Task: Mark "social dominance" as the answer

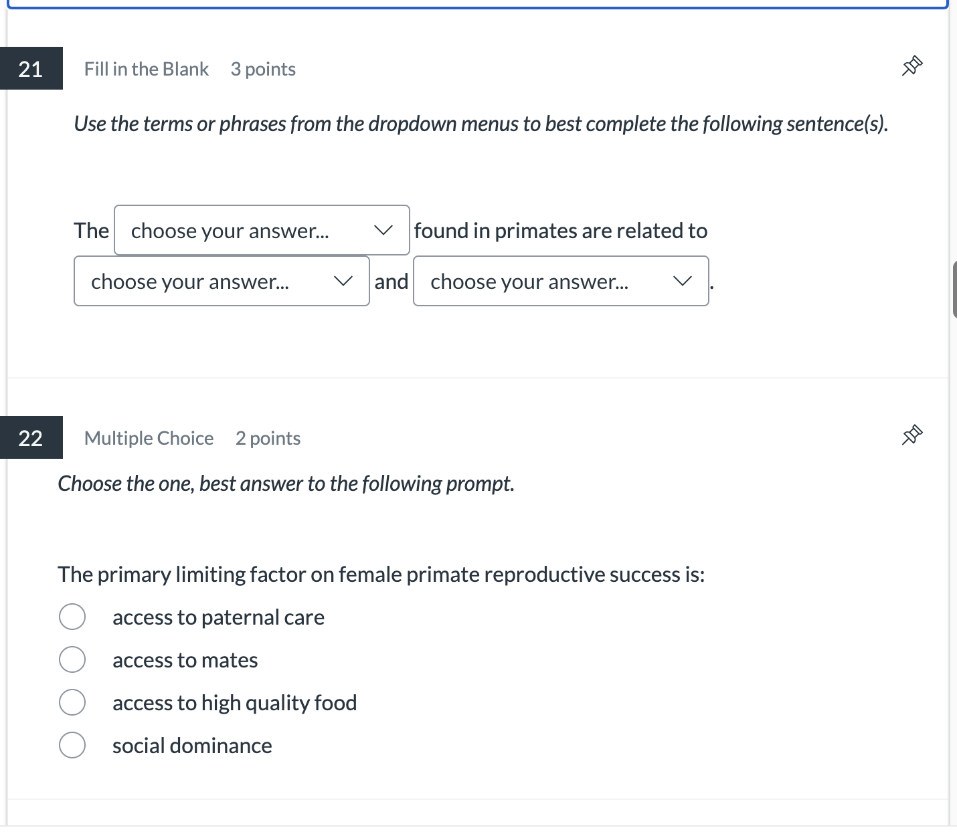Action: [72, 745]
